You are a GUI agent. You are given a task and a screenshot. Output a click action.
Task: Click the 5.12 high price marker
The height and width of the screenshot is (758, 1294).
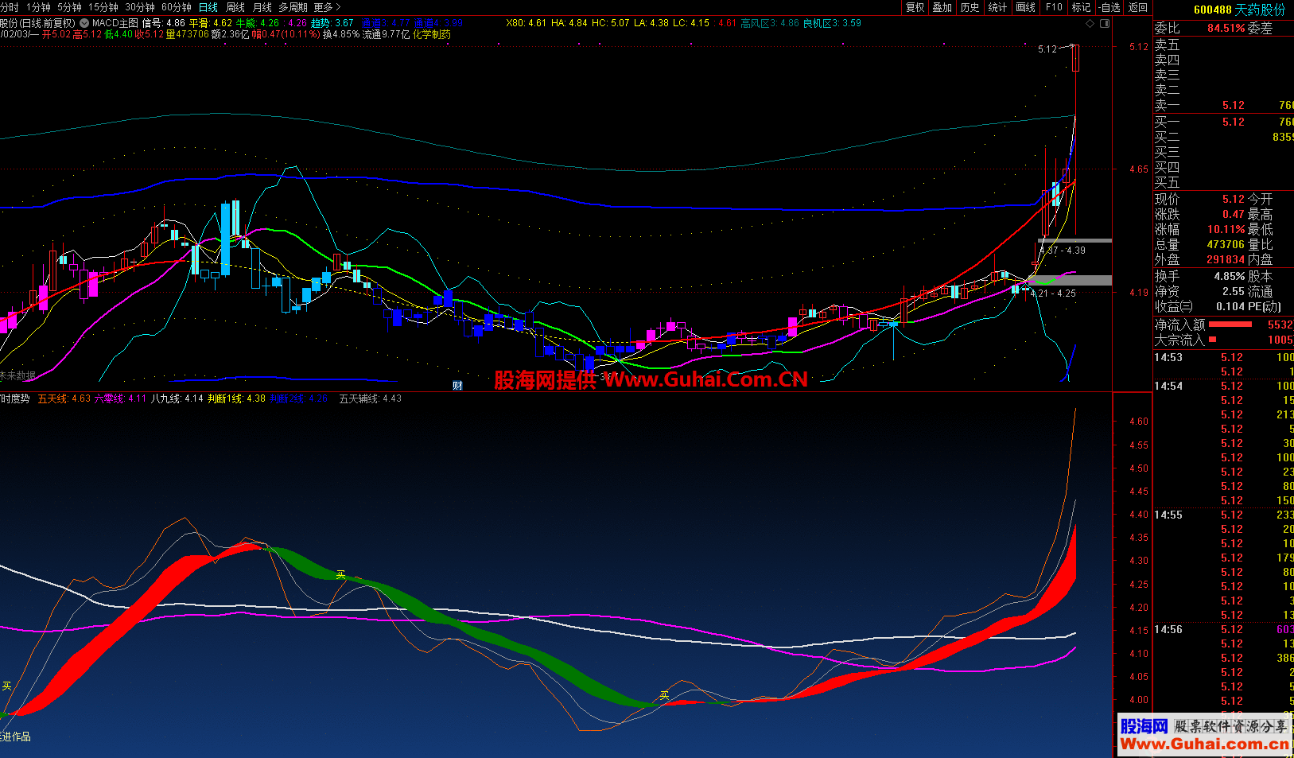(1047, 49)
